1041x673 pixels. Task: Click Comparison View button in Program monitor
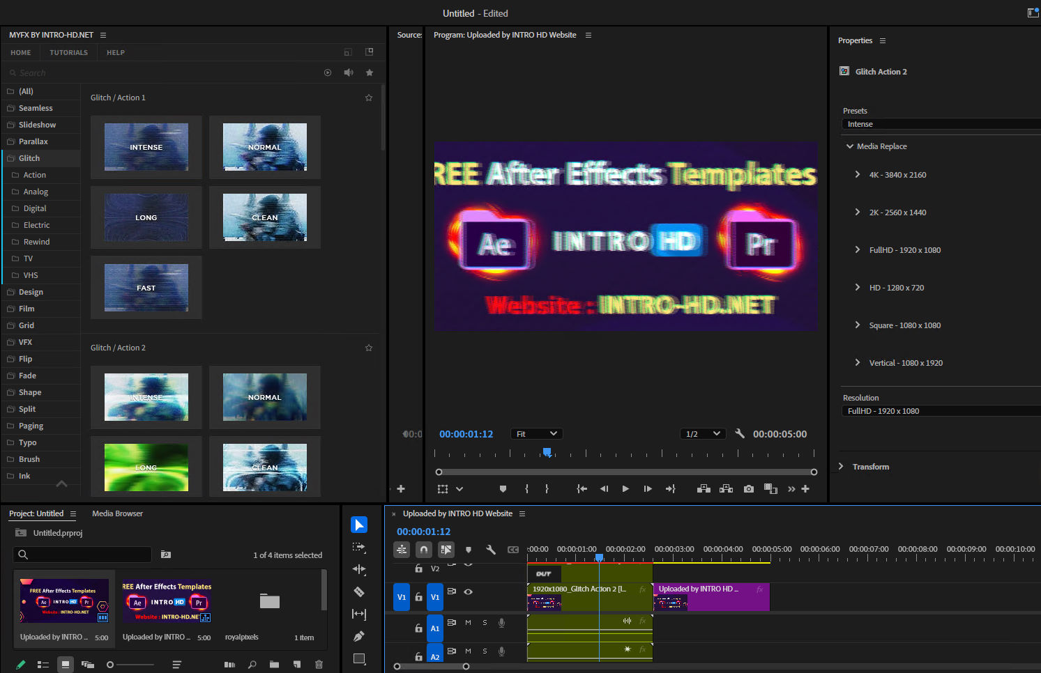[x=770, y=489]
